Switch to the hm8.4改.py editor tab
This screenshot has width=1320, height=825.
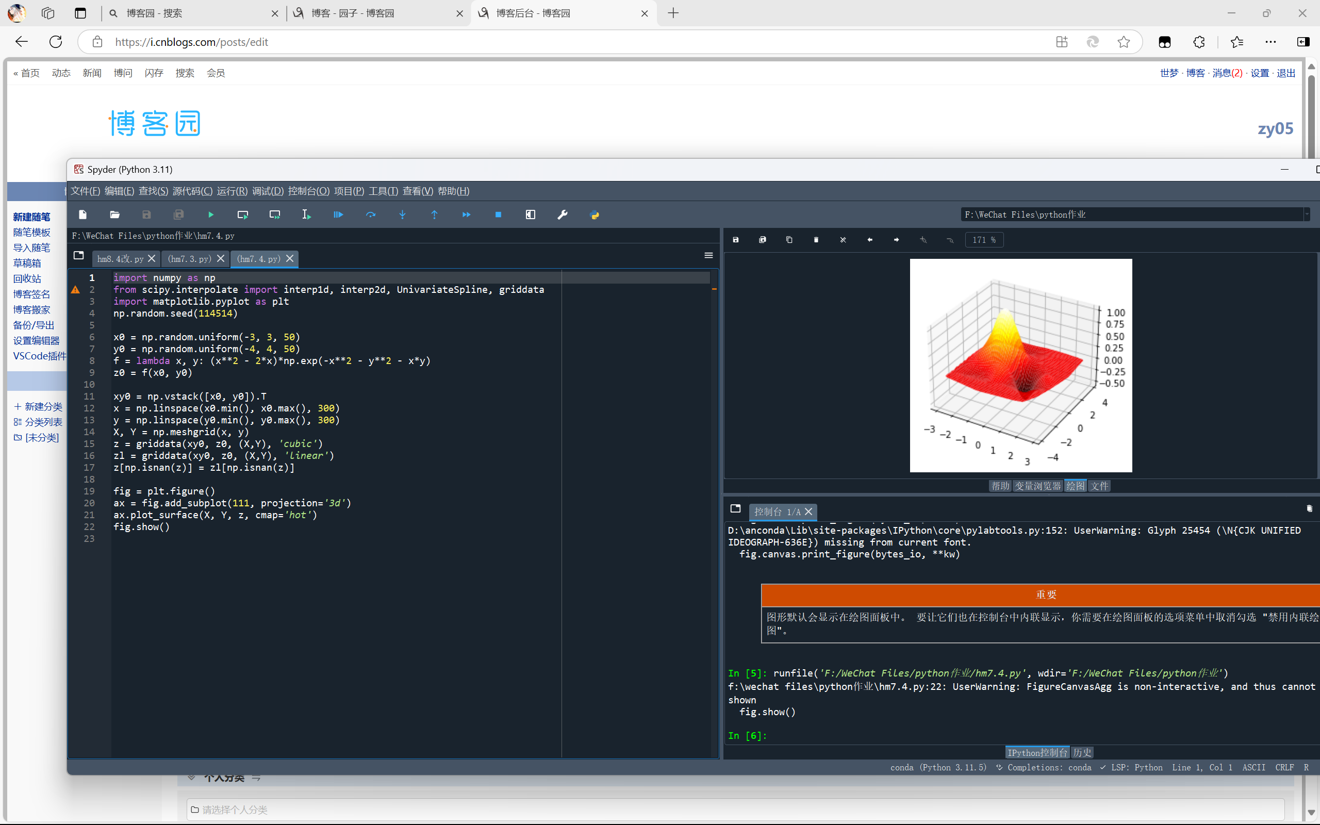(x=120, y=259)
